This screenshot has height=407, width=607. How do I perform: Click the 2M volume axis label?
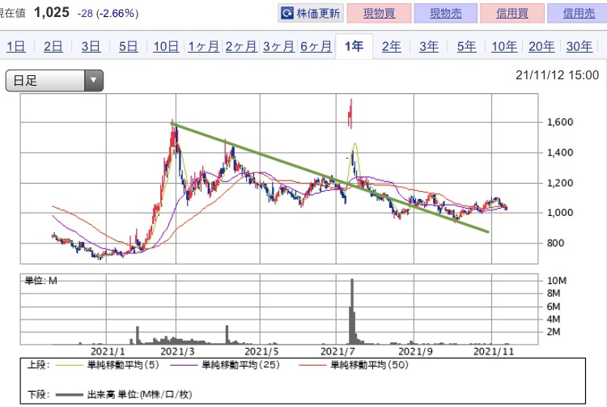coord(554,332)
